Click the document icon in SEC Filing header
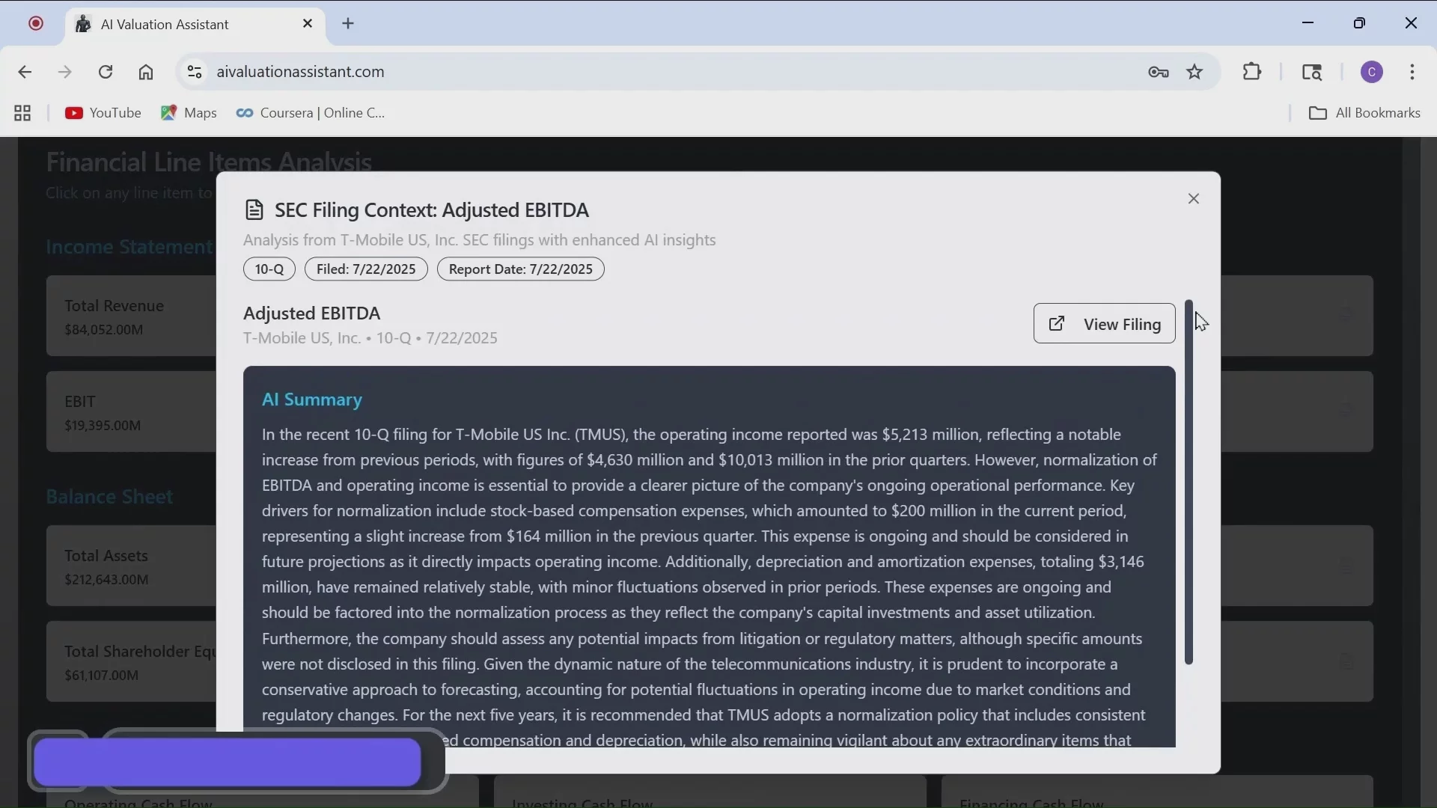 (x=255, y=210)
